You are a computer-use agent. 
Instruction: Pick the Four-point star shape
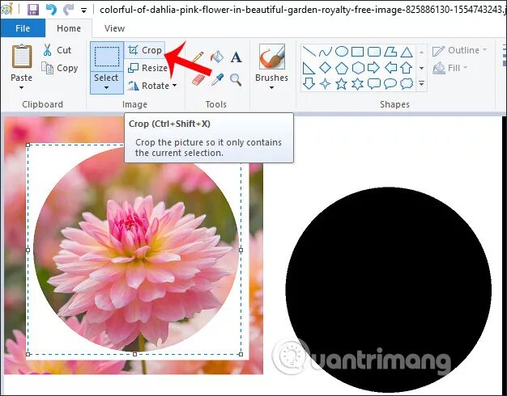[325, 84]
